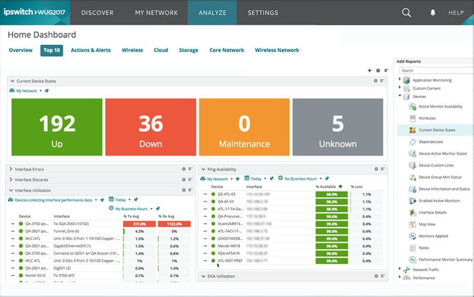The image size is (474, 297).
Task: Open the gray 5 Unknown tile
Action: pyautogui.click(x=338, y=127)
